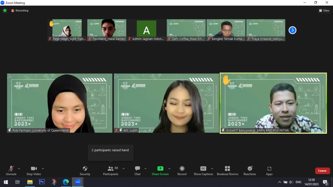Open the Reactions picker
Viewport: 333px width, 187px height.
pyautogui.click(x=250, y=170)
